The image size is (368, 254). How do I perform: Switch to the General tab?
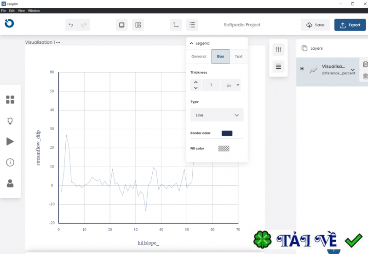pos(199,56)
